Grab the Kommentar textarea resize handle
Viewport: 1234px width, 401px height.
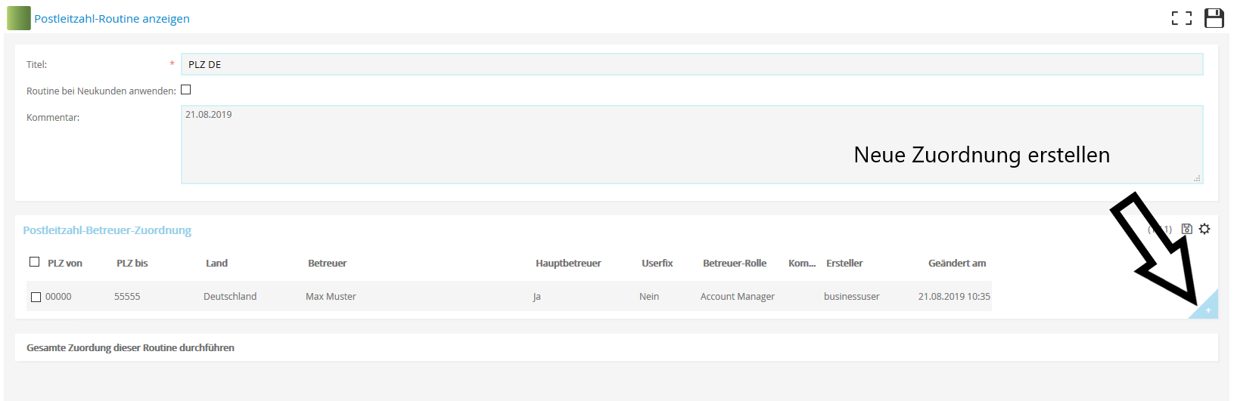pyautogui.click(x=1196, y=178)
